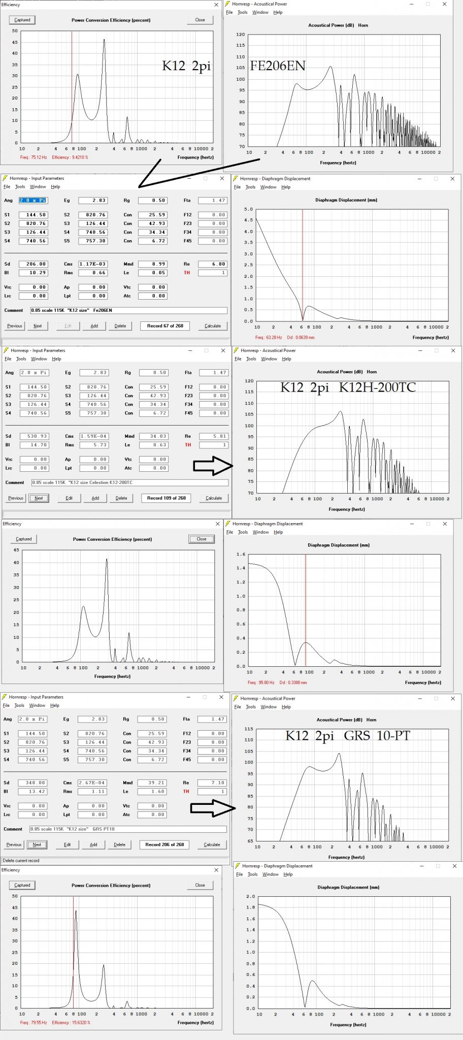Click the 'Efficiency : 9.4210 %' readout
Viewport: 463px width, 1040px height.
point(70,157)
